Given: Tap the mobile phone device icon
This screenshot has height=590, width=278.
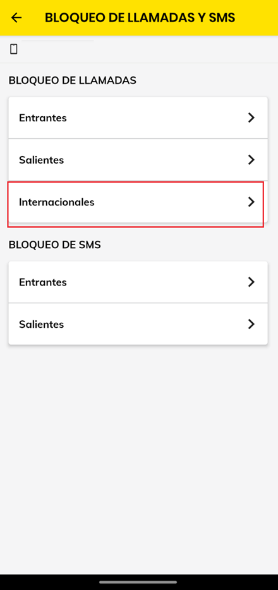Looking at the screenshot, I should [14, 49].
